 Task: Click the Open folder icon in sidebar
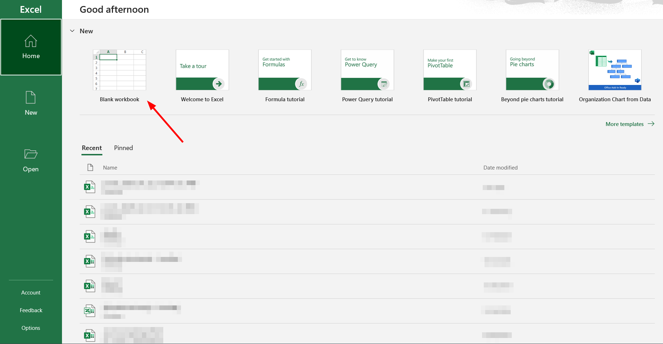pyautogui.click(x=31, y=154)
